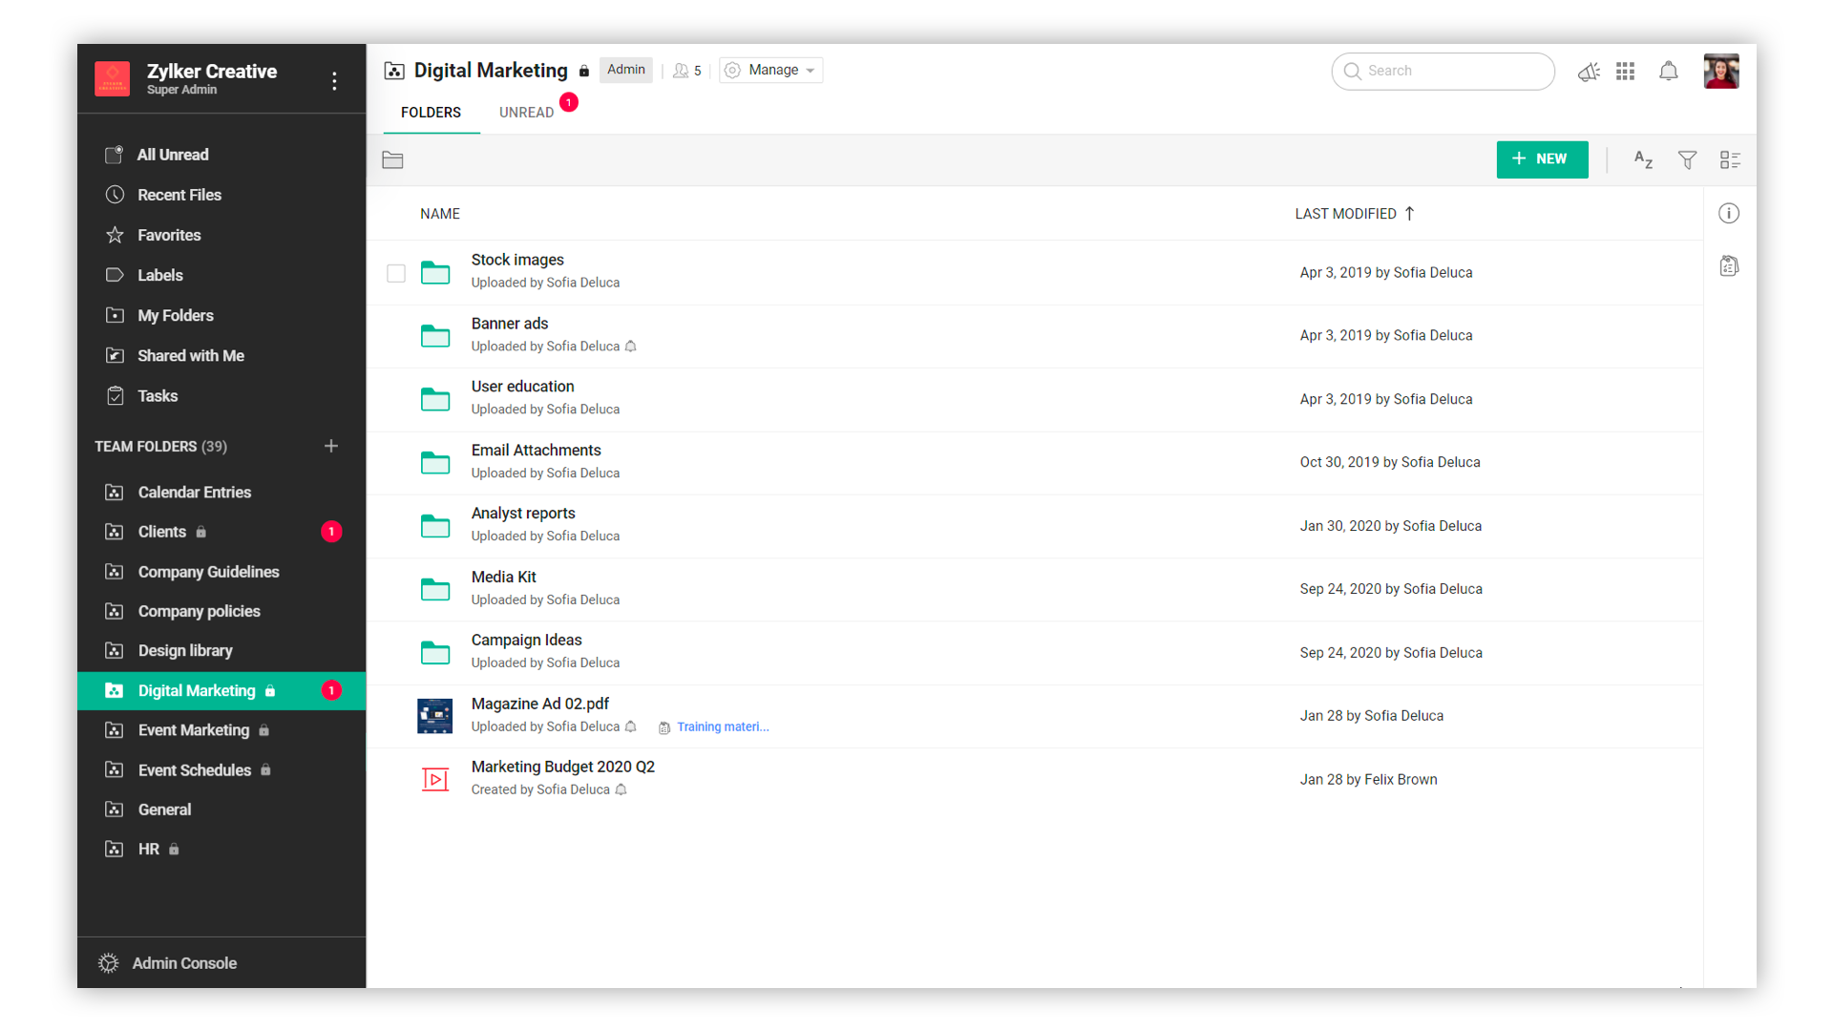Click the announcements megaphone icon
The width and height of the screenshot is (1833, 1031).
point(1589,72)
